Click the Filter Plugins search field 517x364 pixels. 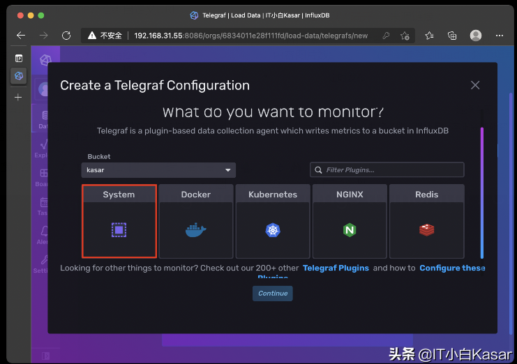[387, 170]
